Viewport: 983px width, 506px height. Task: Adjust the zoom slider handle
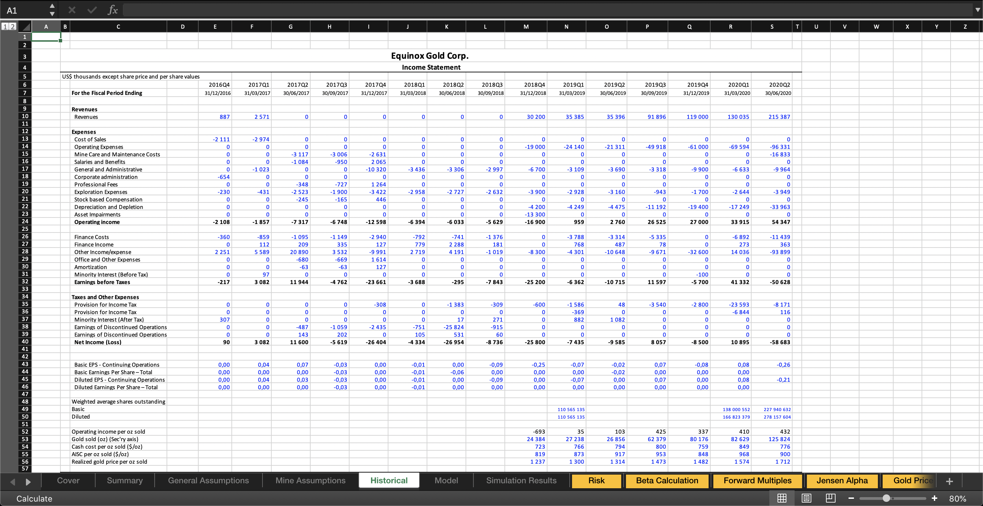pos(886,498)
